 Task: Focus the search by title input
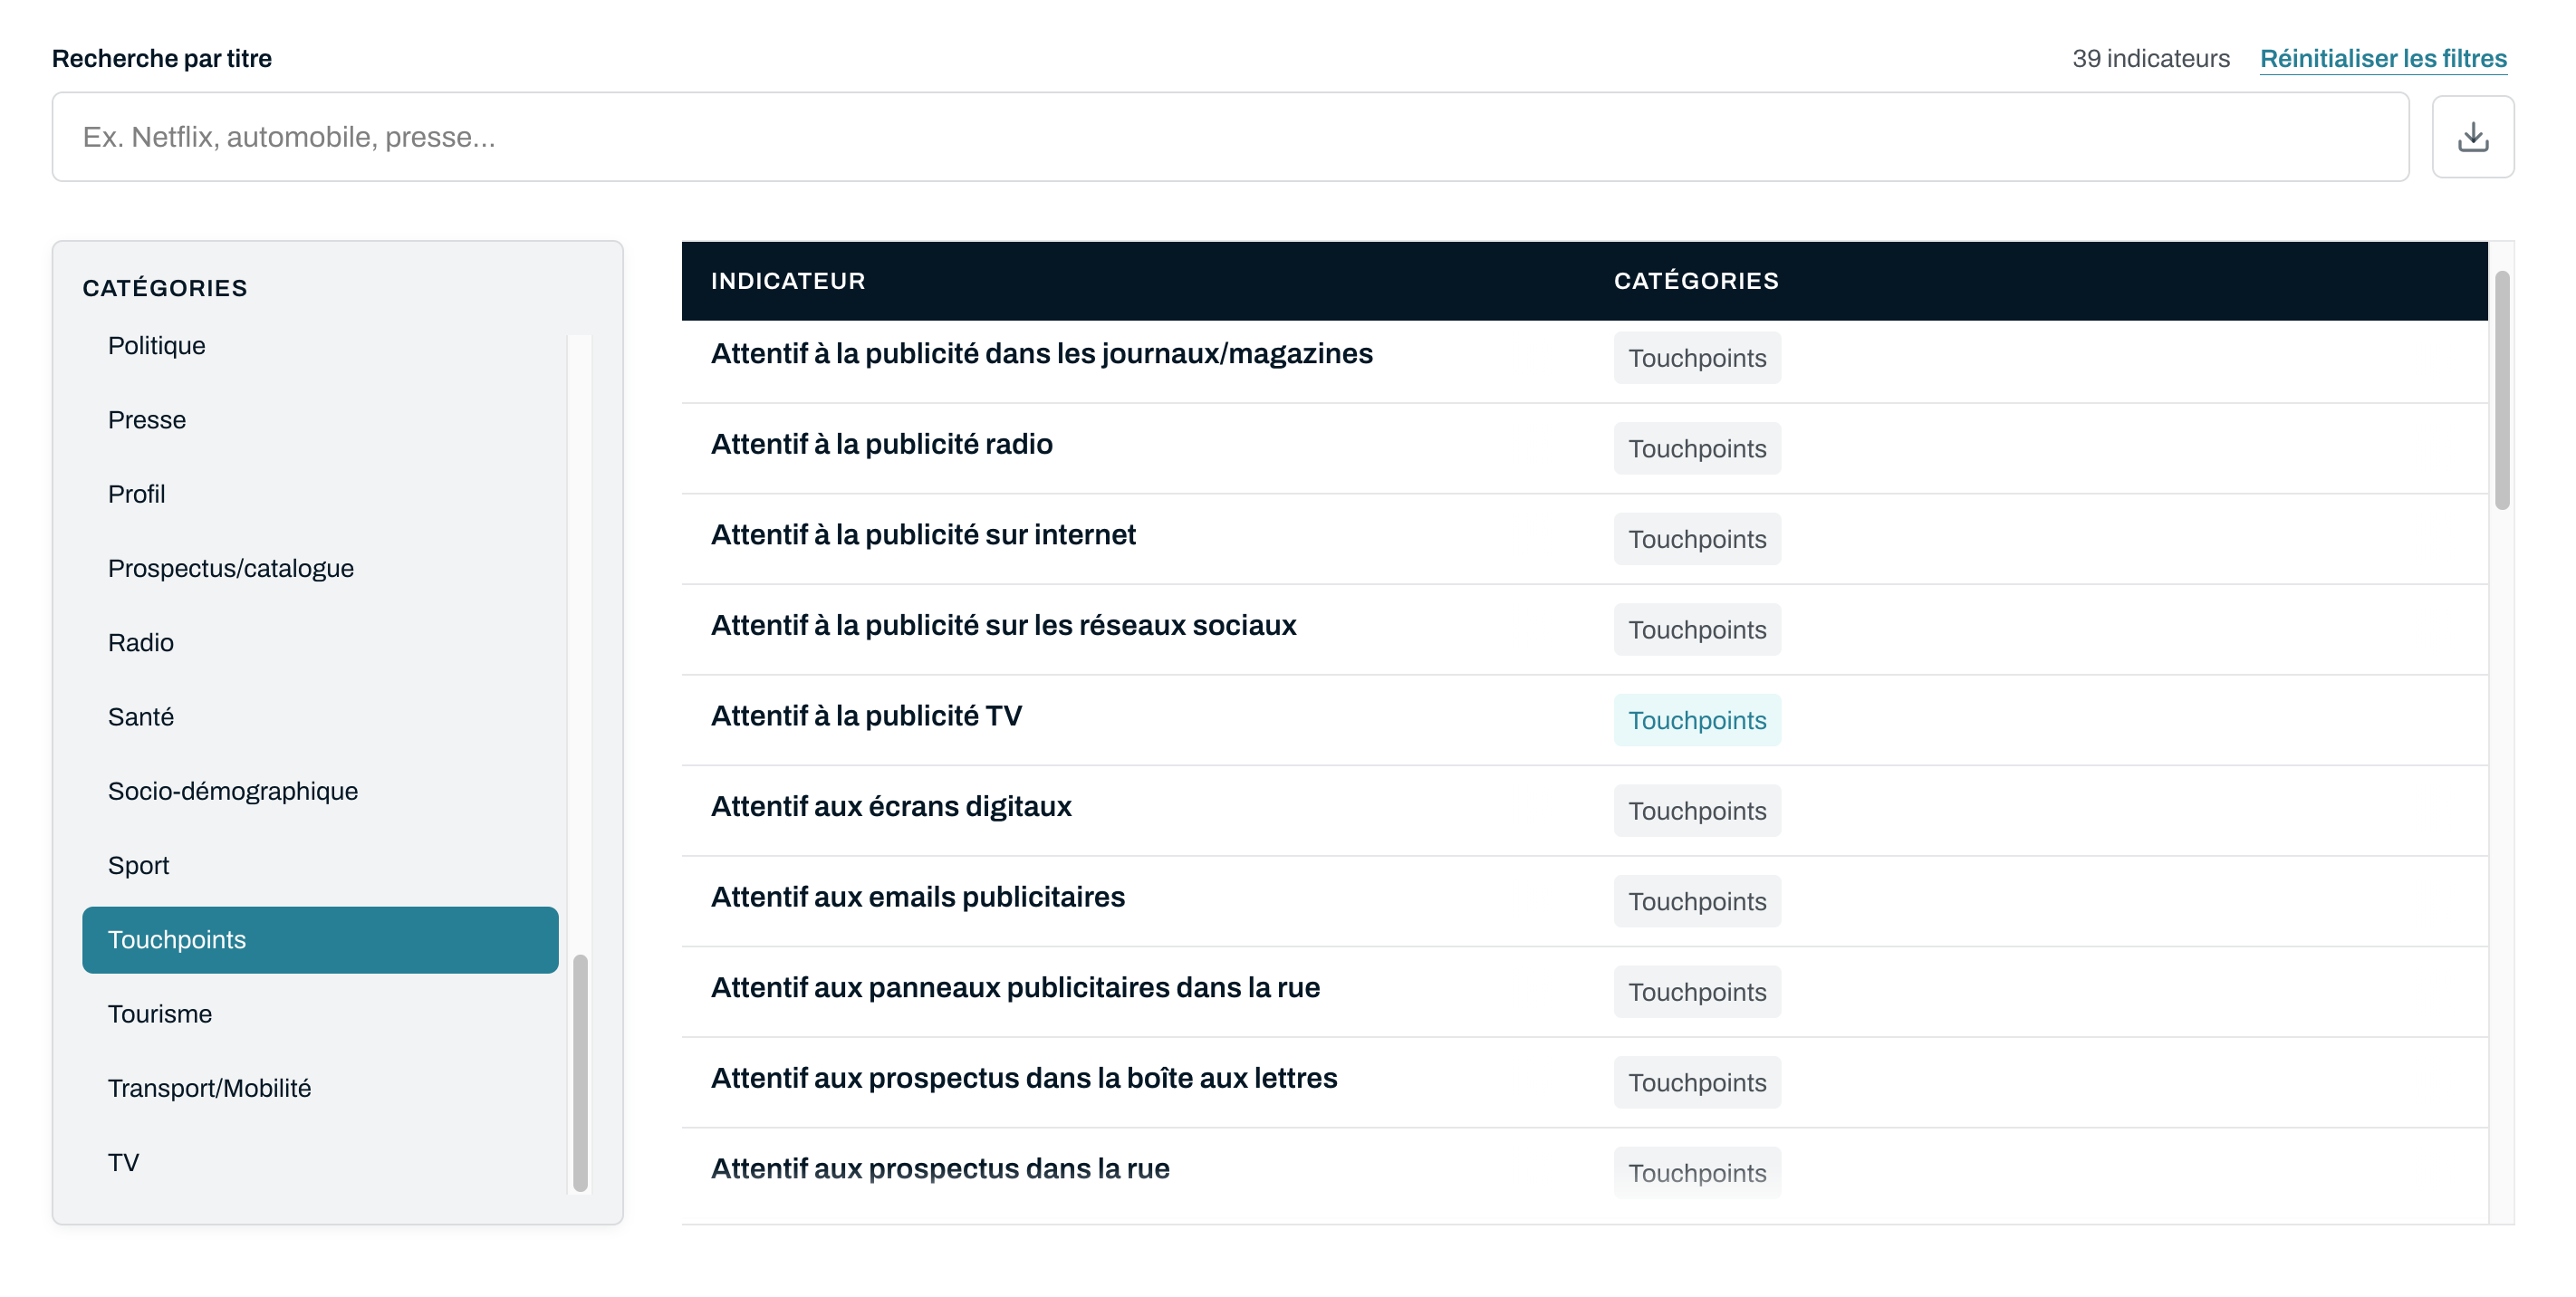pyautogui.click(x=1230, y=137)
